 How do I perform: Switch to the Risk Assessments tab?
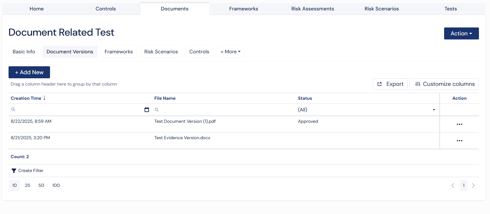(x=312, y=9)
